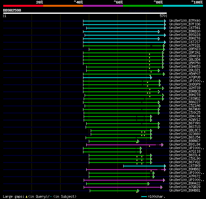The width and height of the screenshot is (206, 199).
Task: Select the UniRef100_A7P672 label
Action: pyautogui.click(x=185, y=176)
